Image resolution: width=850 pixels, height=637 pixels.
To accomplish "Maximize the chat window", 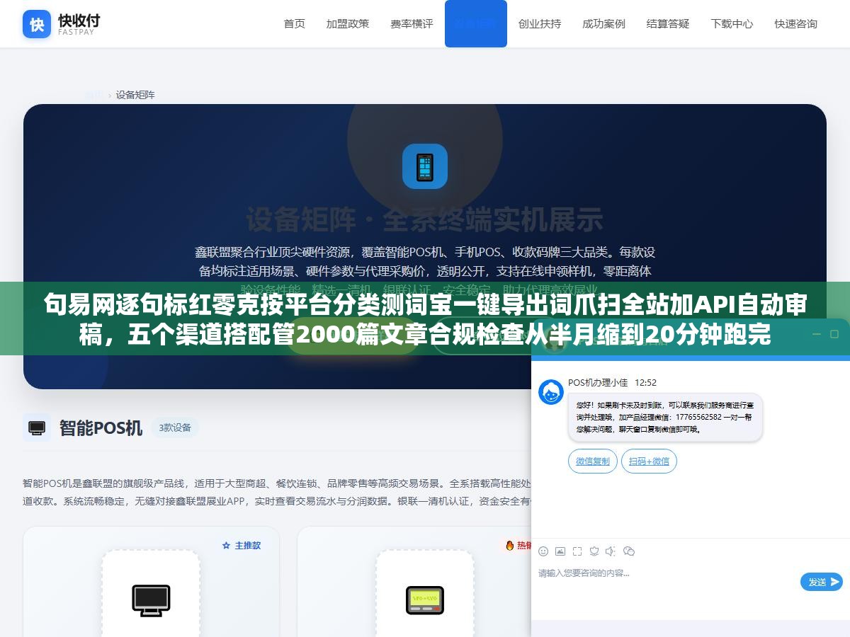I will [x=835, y=334].
